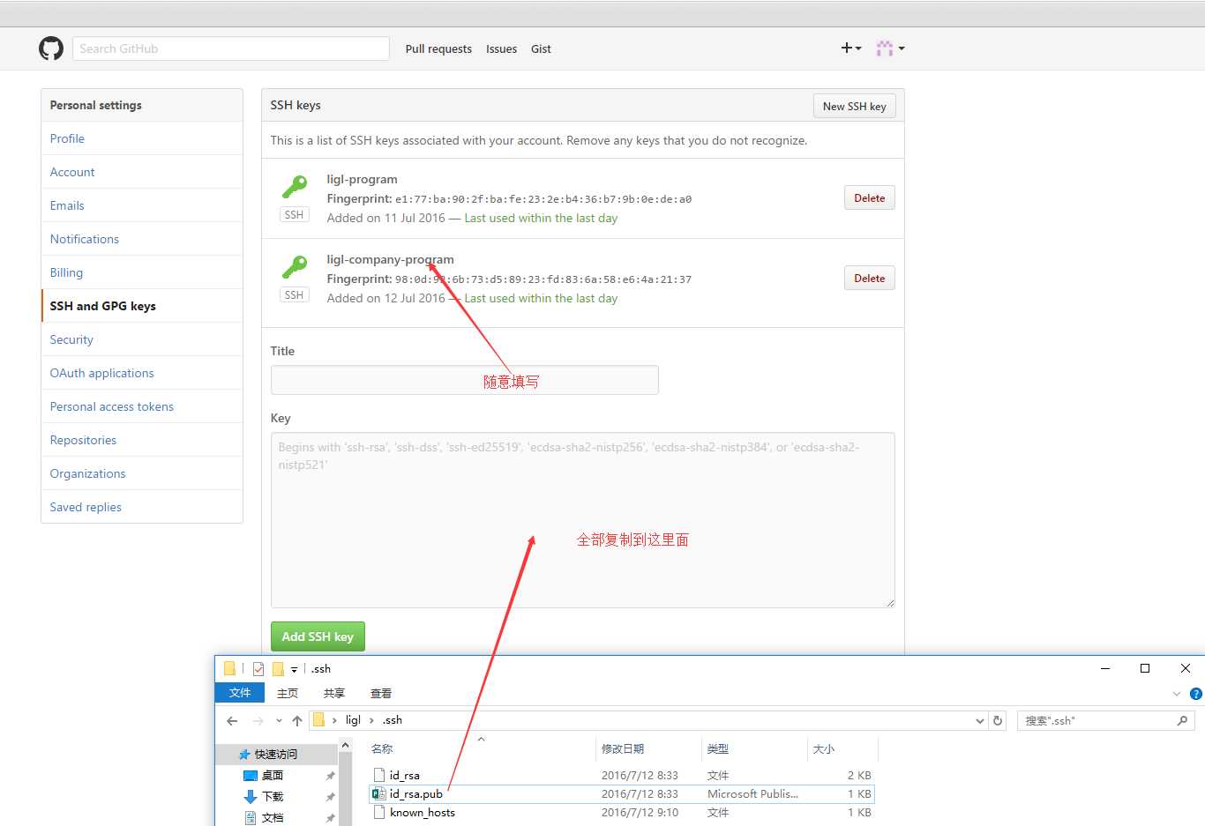Image resolution: width=1205 pixels, height=826 pixels.
Task: Click Explorer help question icon
Action: click(1195, 694)
